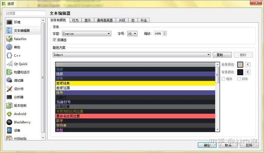
Task: Open the FakeVim settings icon
Action: coord(9,39)
